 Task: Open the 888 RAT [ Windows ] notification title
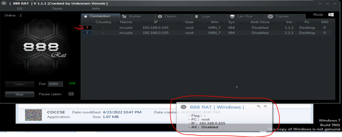coord(217,107)
